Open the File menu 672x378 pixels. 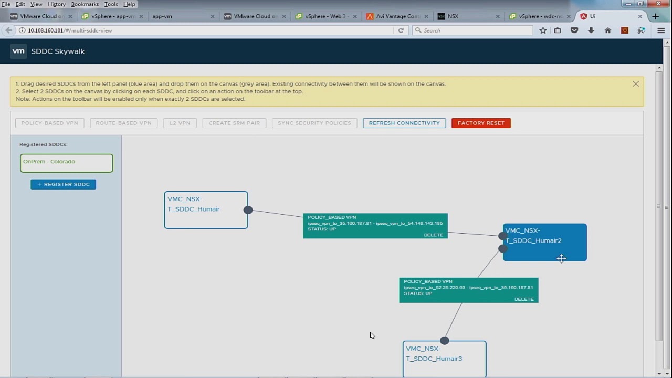coord(6,4)
